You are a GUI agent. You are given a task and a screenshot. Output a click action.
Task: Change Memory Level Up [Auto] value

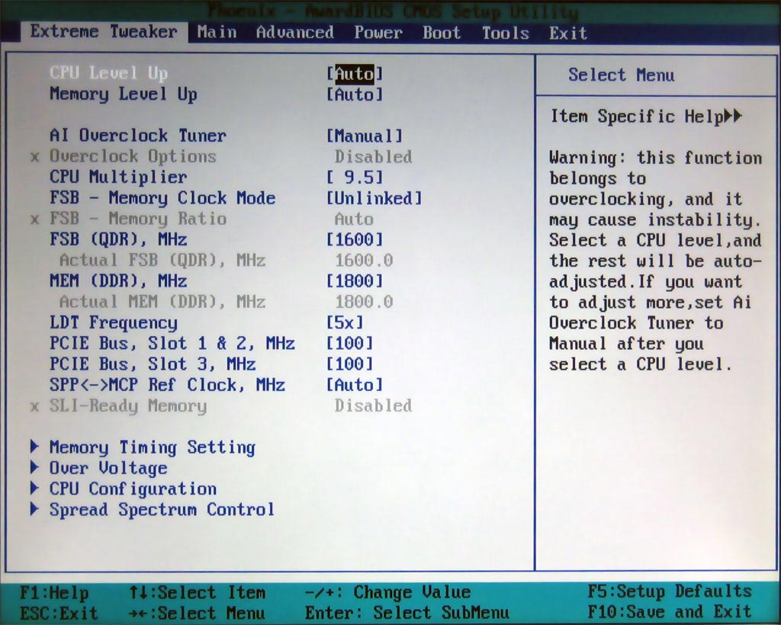(x=355, y=95)
